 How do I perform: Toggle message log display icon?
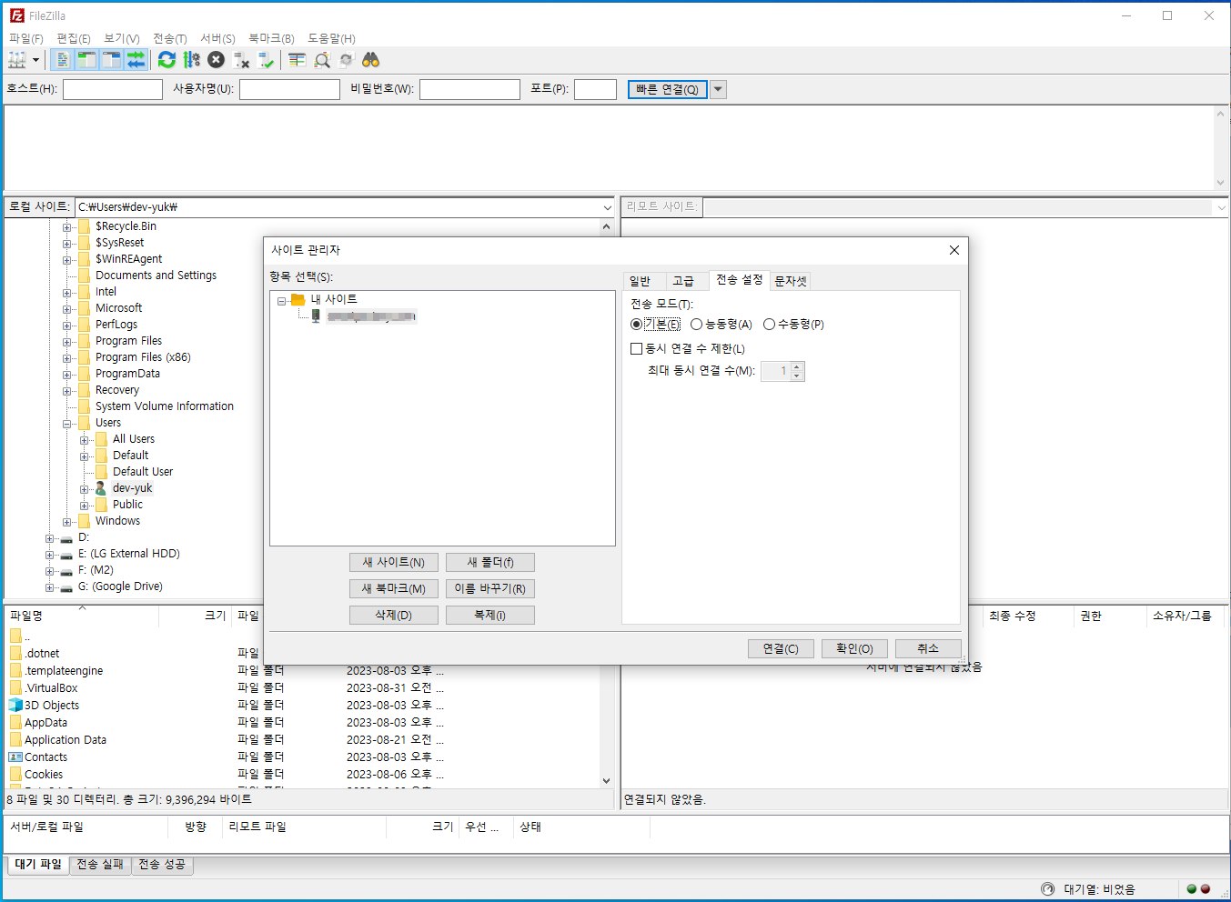point(62,60)
